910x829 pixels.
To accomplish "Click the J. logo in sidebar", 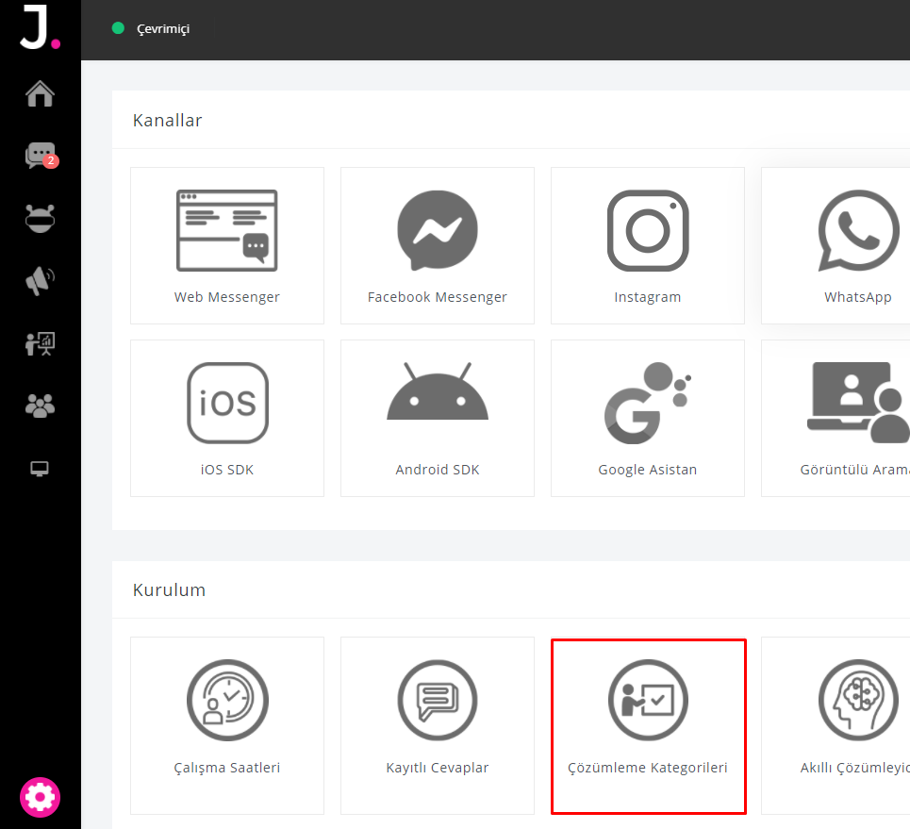I will click(40, 27).
